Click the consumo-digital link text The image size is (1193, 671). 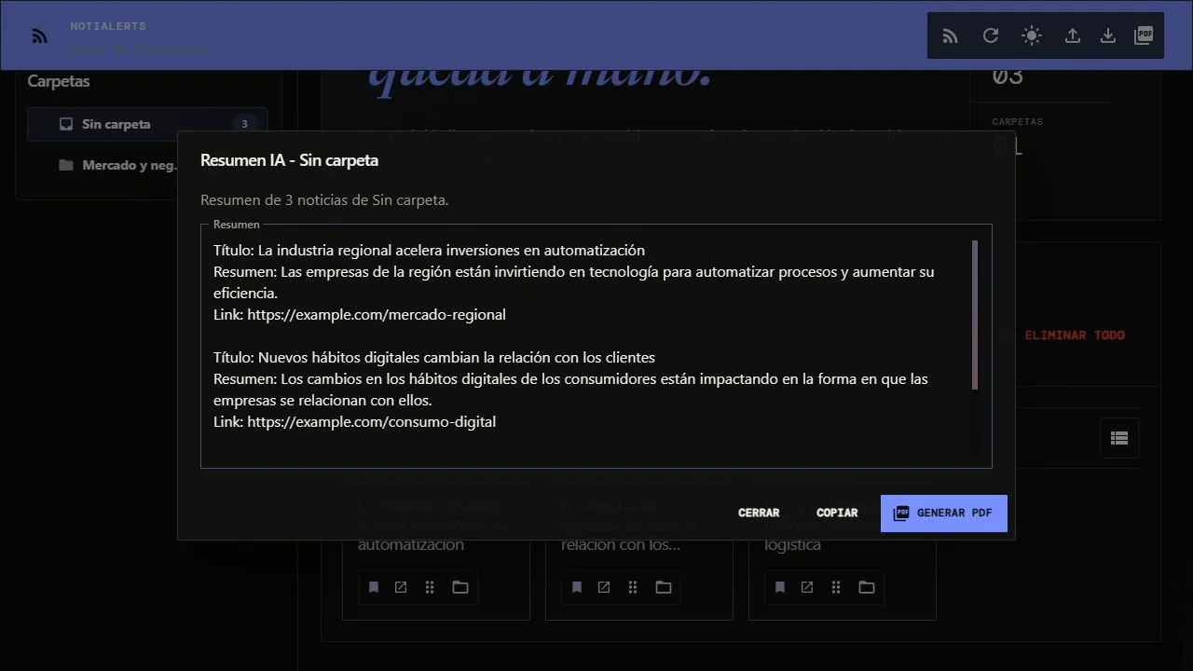(371, 421)
